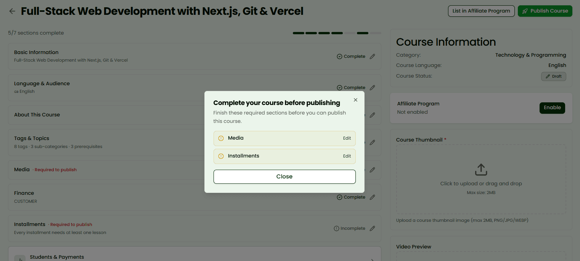Click the pencil icon for Tags & Topics
Viewport: 580px width, 261px height.
pos(373,142)
